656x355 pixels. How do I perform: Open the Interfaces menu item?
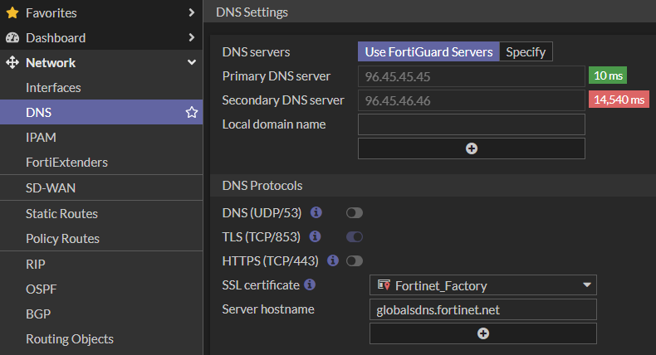point(53,88)
